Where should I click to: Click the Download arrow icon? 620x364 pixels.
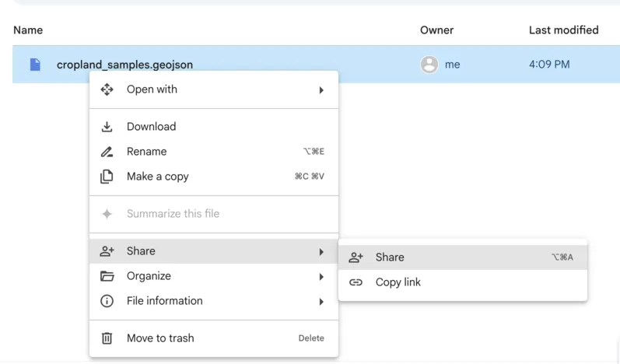pyautogui.click(x=107, y=127)
